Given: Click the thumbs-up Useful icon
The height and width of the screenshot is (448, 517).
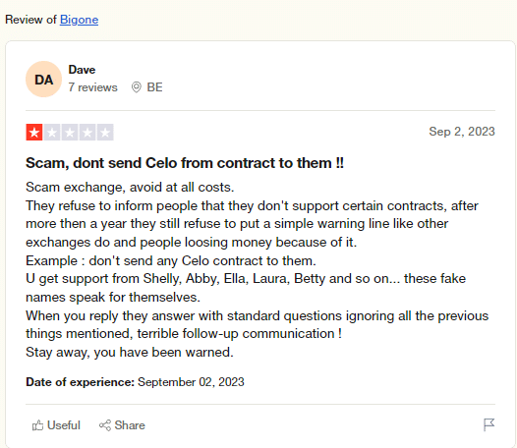Looking at the screenshot, I should tap(37, 425).
